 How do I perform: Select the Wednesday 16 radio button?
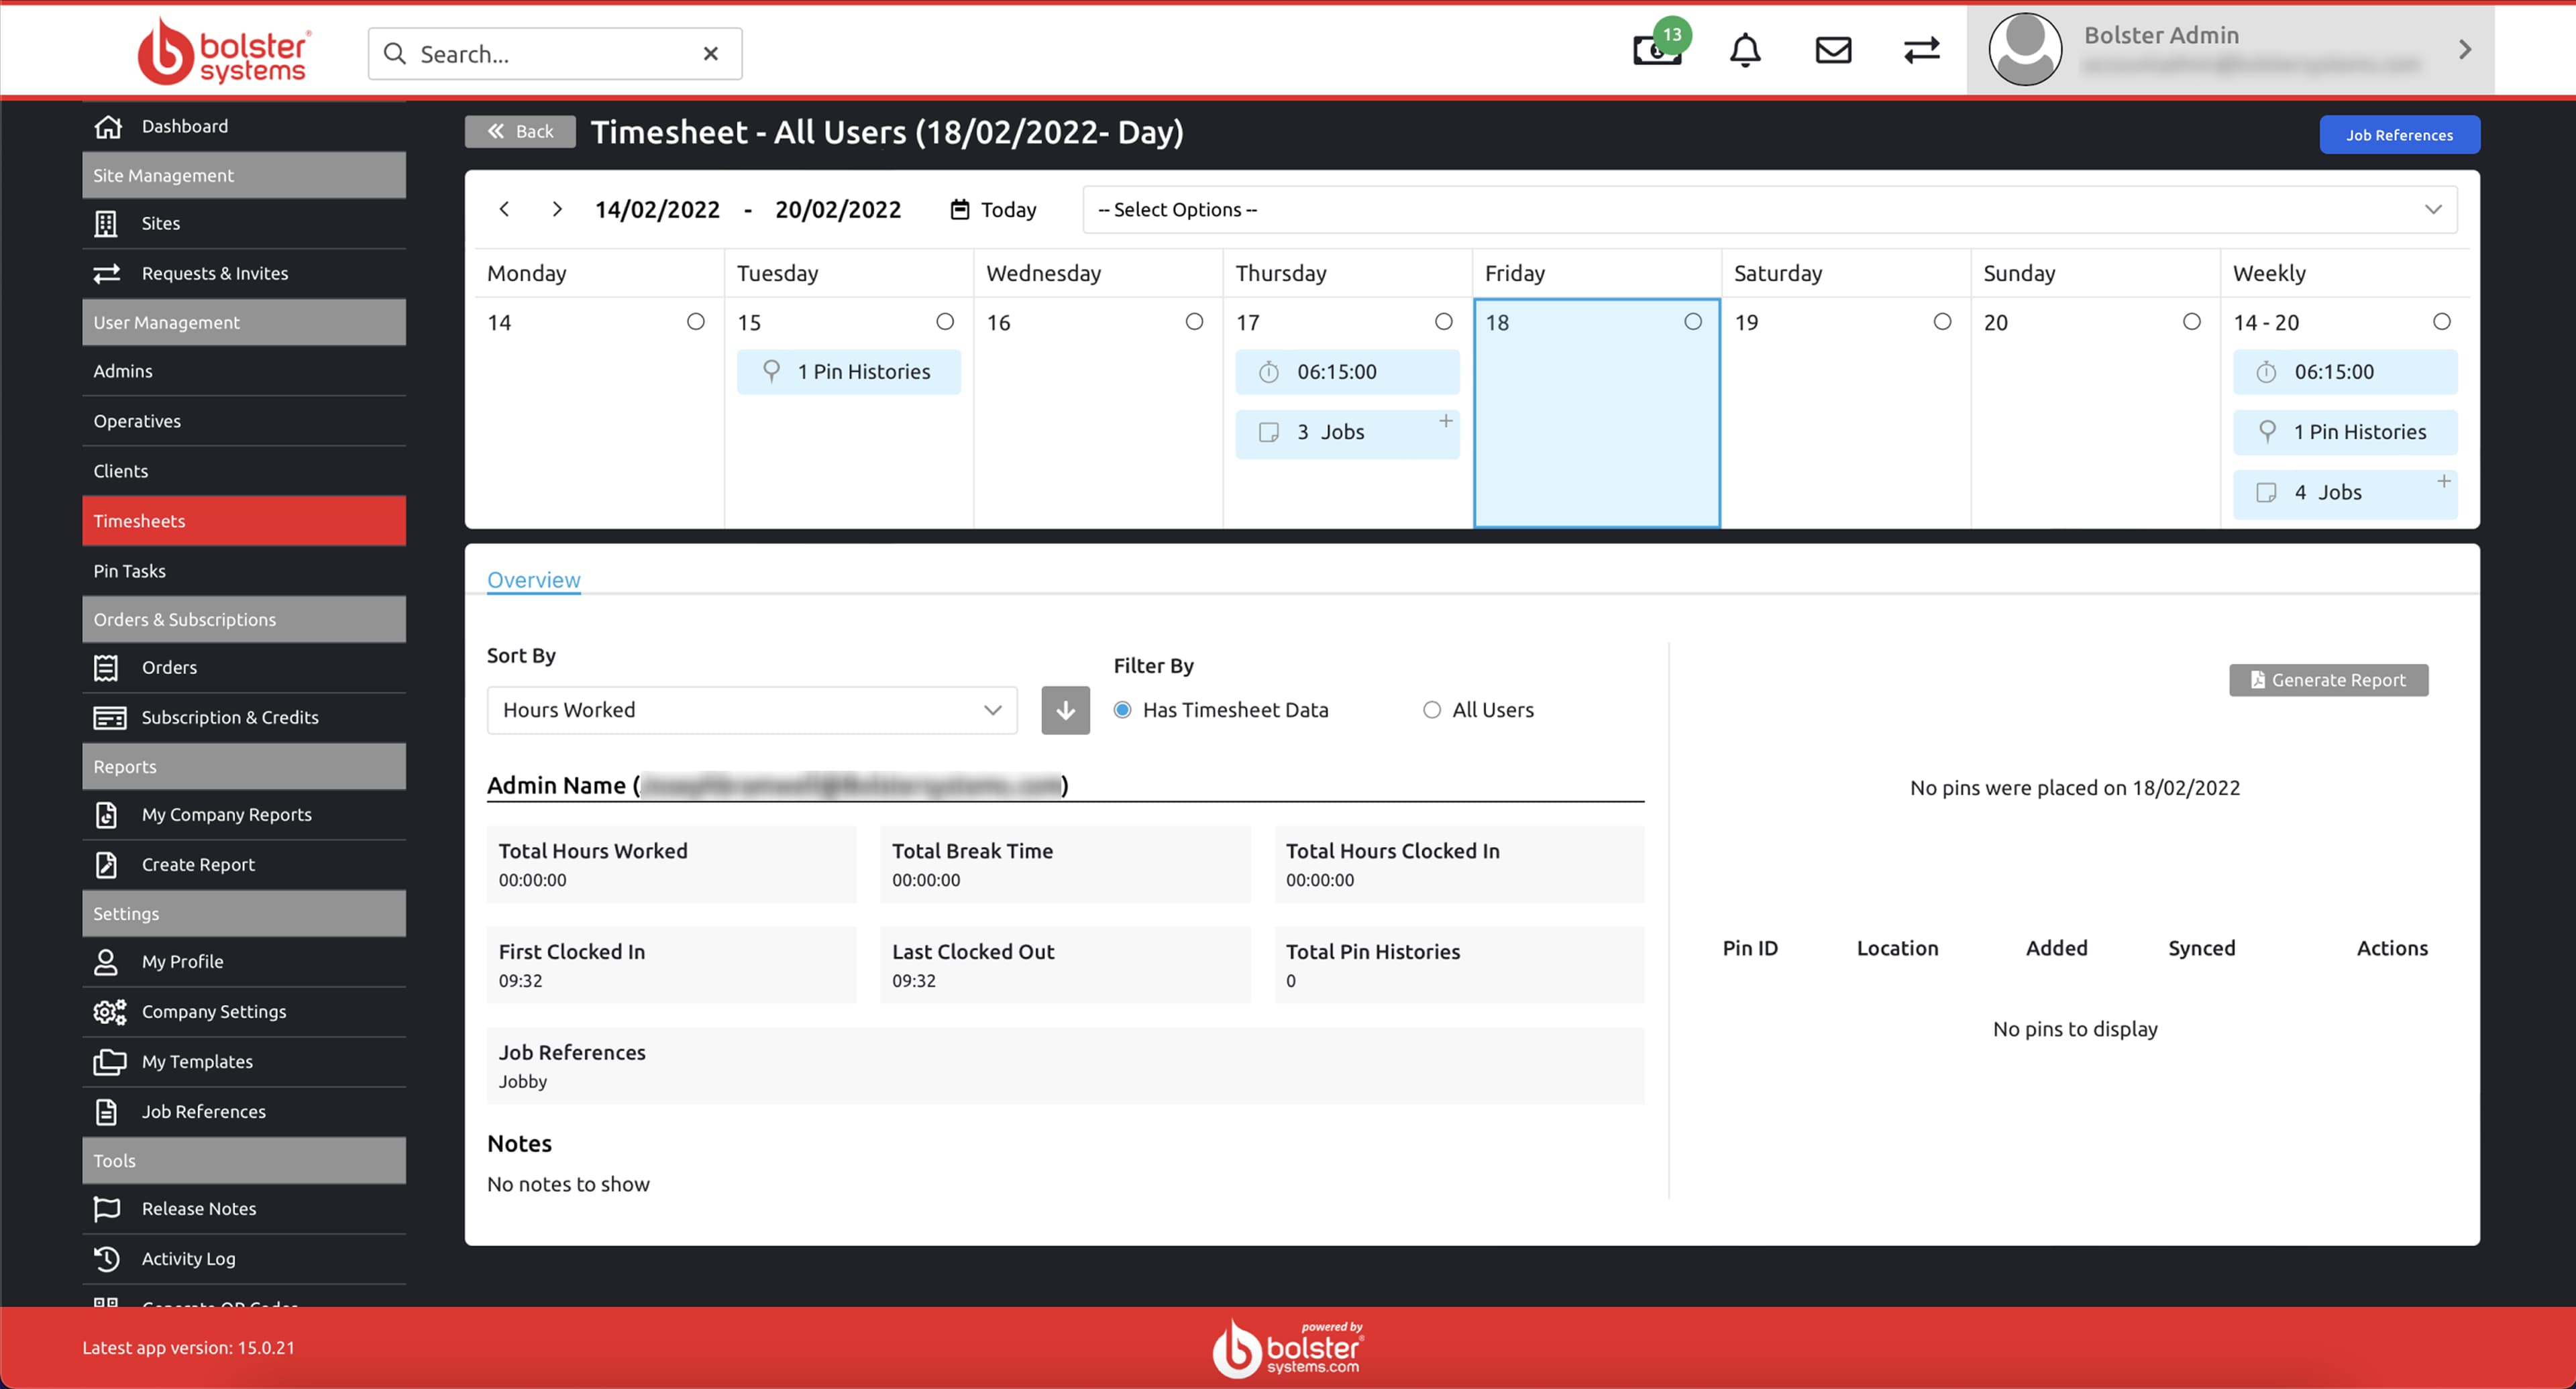pyautogui.click(x=1194, y=321)
